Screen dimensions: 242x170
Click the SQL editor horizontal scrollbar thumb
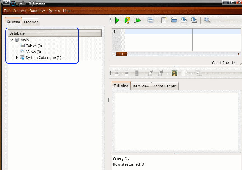click(x=122, y=54)
